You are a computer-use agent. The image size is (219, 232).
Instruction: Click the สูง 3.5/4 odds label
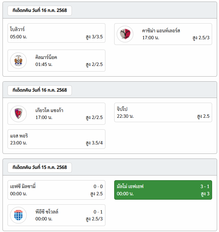[x=94, y=143]
